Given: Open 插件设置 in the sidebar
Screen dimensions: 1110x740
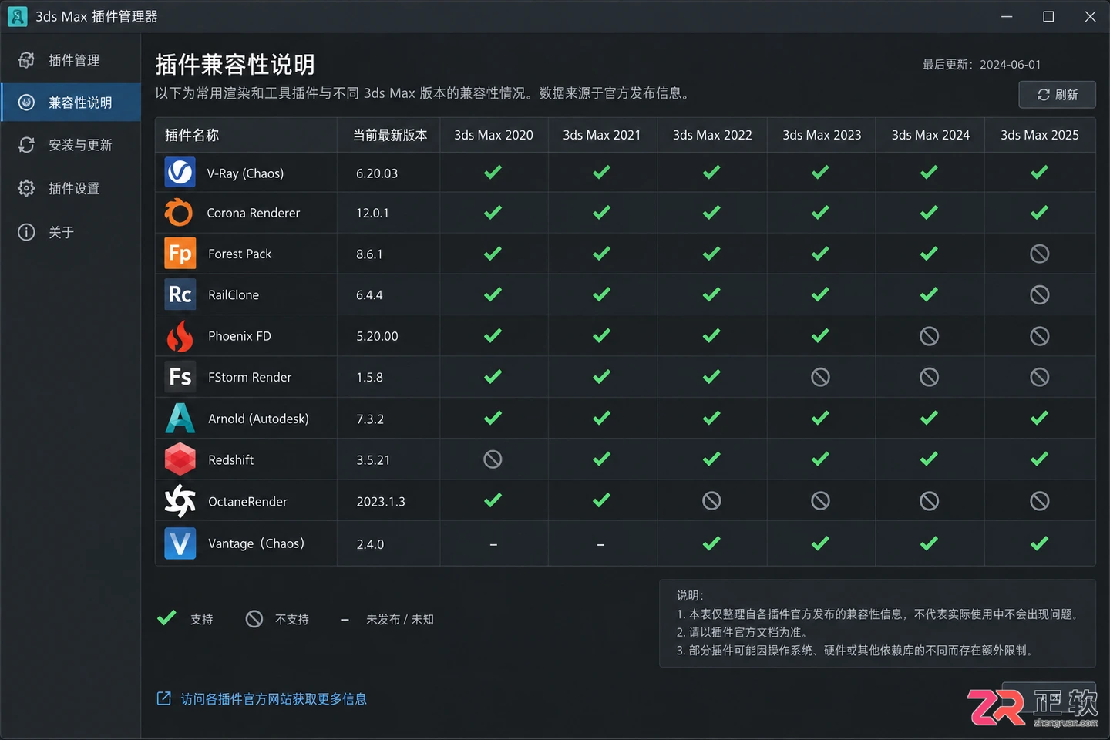Looking at the screenshot, I should tap(71, 188).
